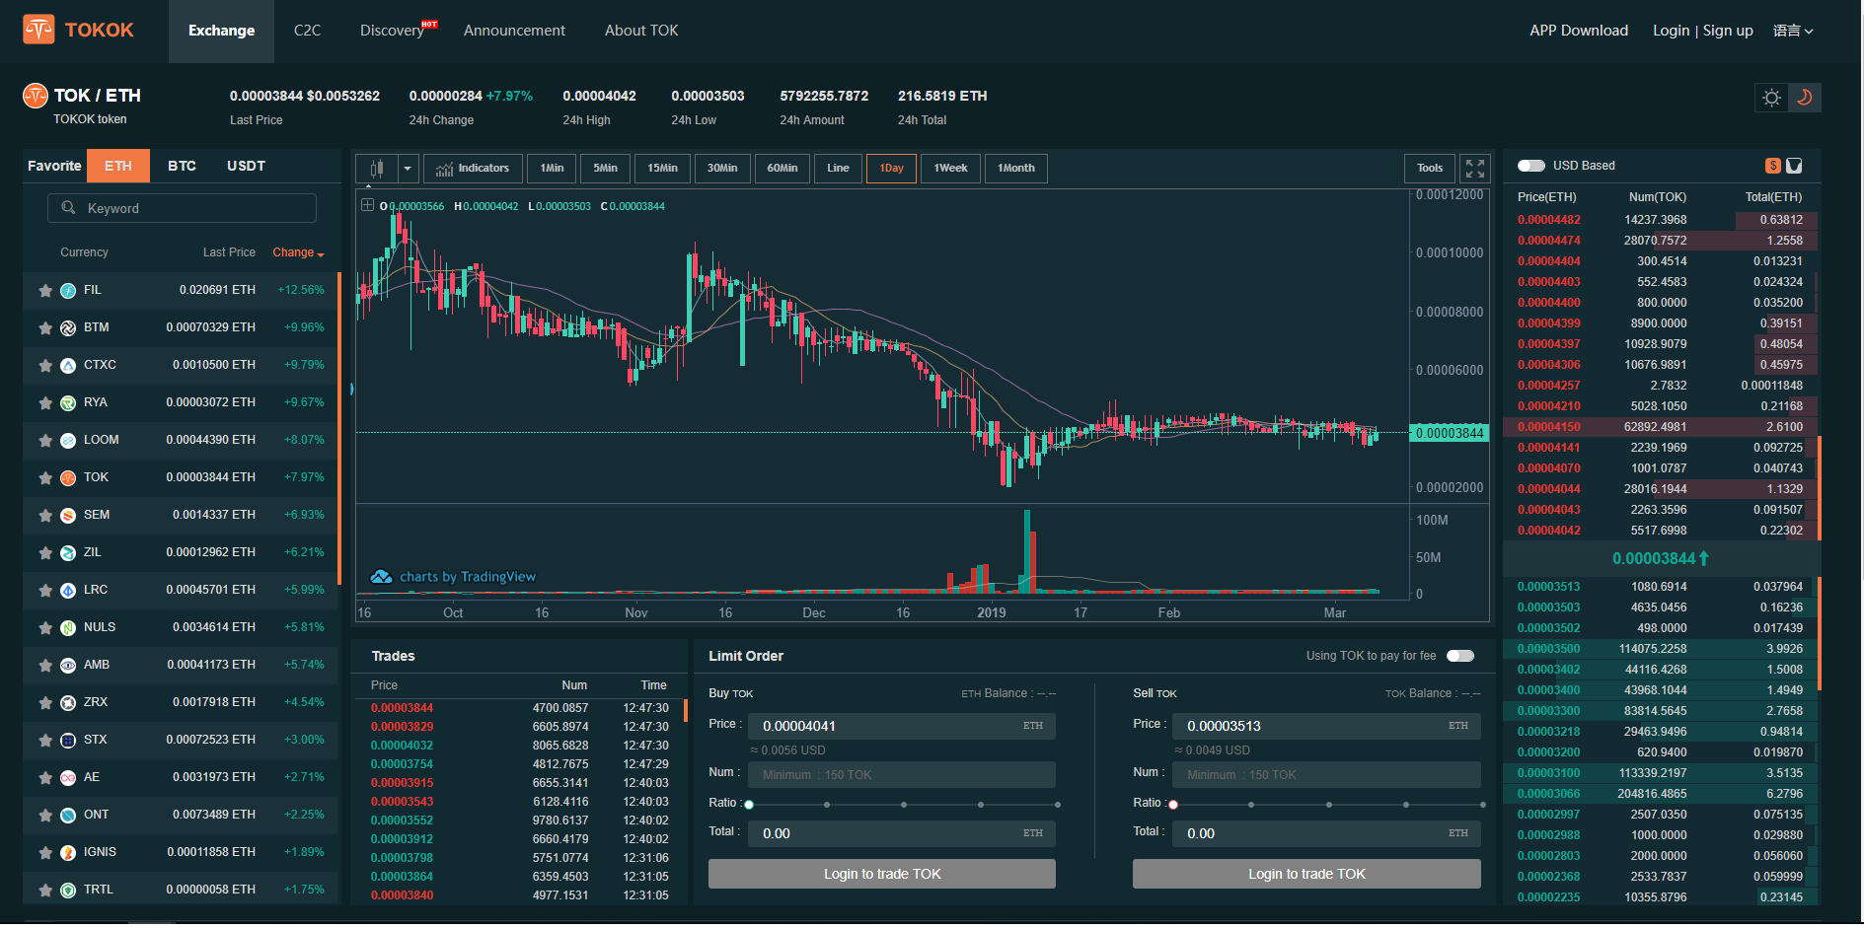Go to the C2C section

(307, 31)
